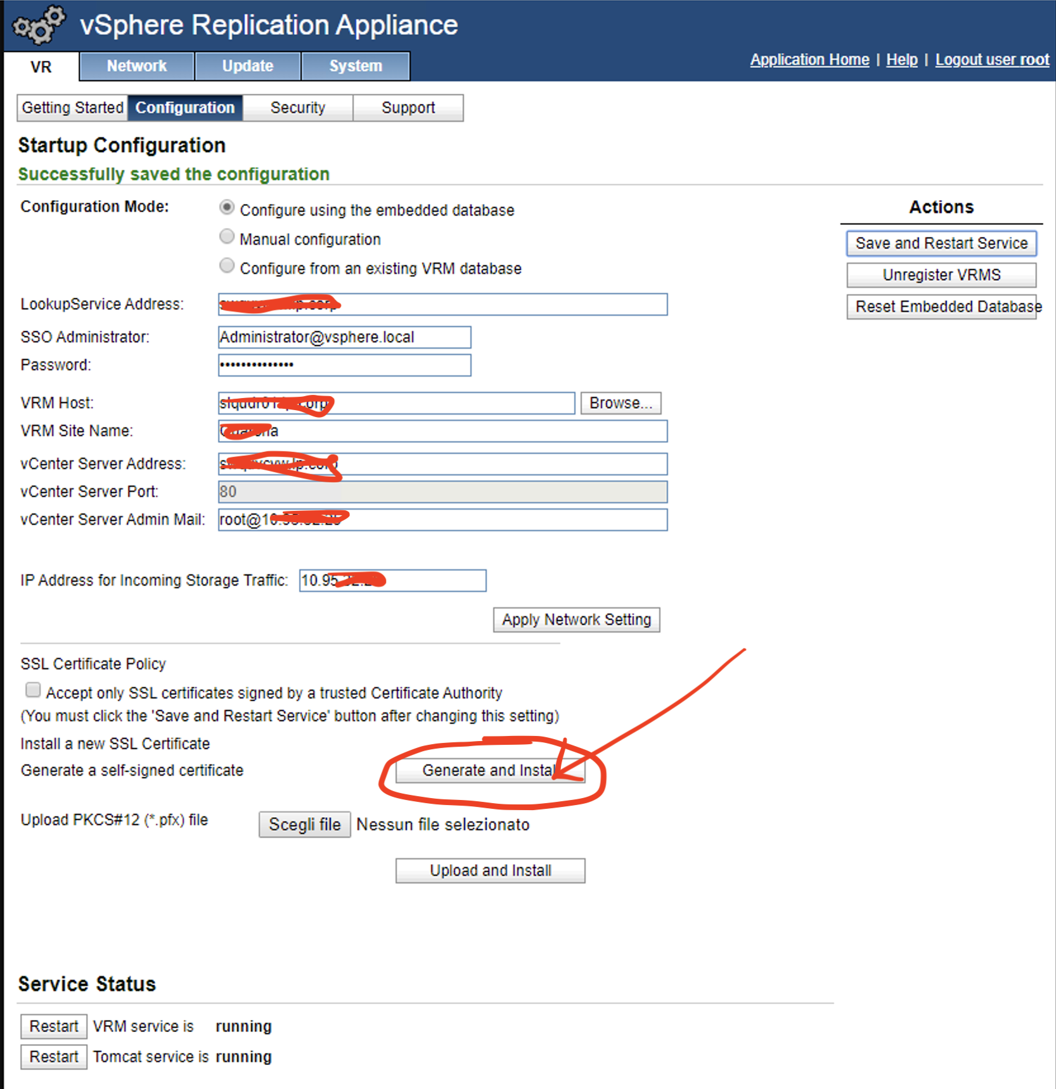The width and height of the screenshot is (1056, 1089).
Task: Open the System tab
Action: pyautogui.click(x=355, y=66)
